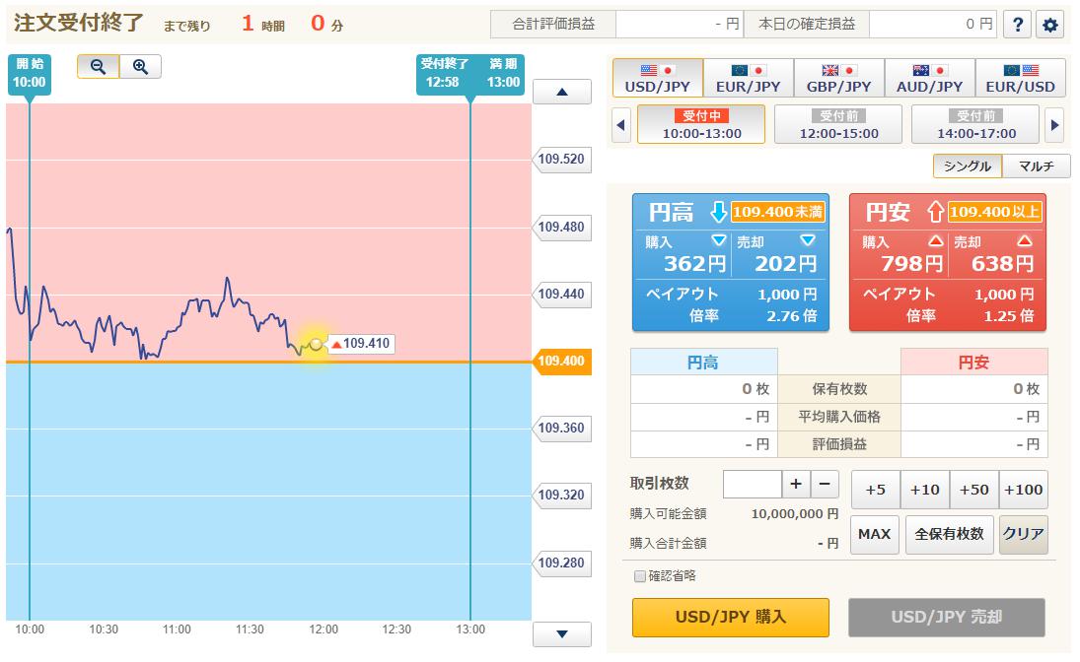Select 円安 purchase price 798円
The image size is (1080, 662).
901,254
